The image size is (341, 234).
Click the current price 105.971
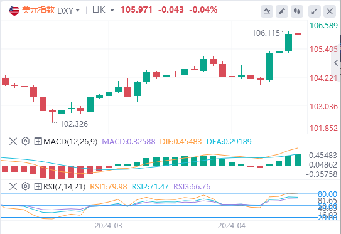tap(136, 10)
